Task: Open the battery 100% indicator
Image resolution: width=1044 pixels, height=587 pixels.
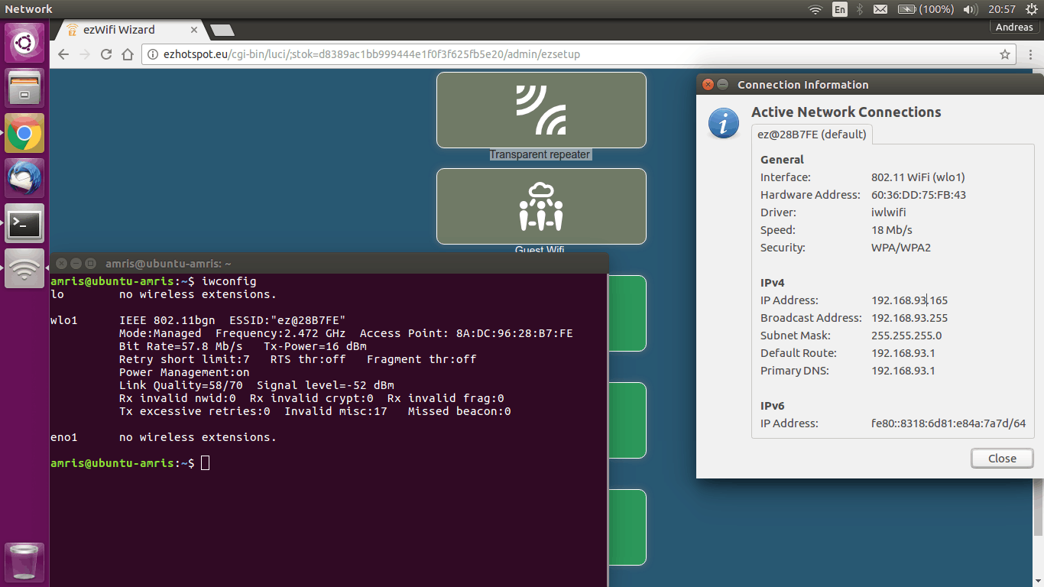Action: click(x=926, y=9)
